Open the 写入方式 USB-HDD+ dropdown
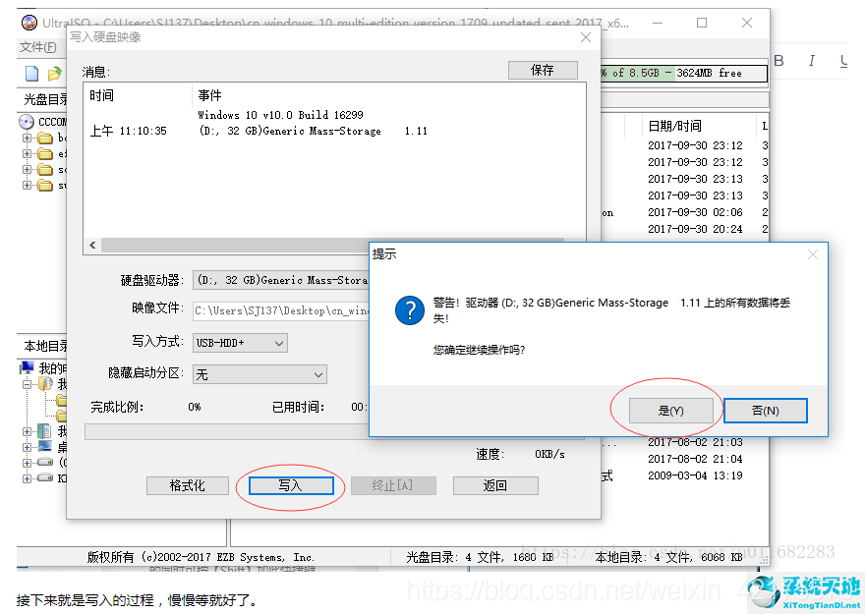 240,343
